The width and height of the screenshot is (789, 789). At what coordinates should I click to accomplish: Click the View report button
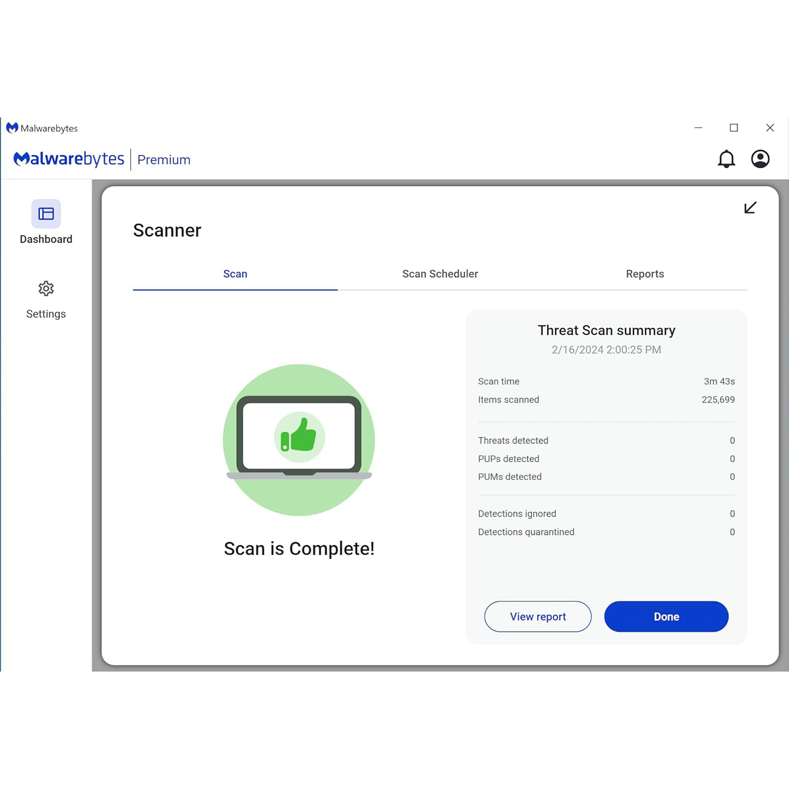click(x=538, y=617)
